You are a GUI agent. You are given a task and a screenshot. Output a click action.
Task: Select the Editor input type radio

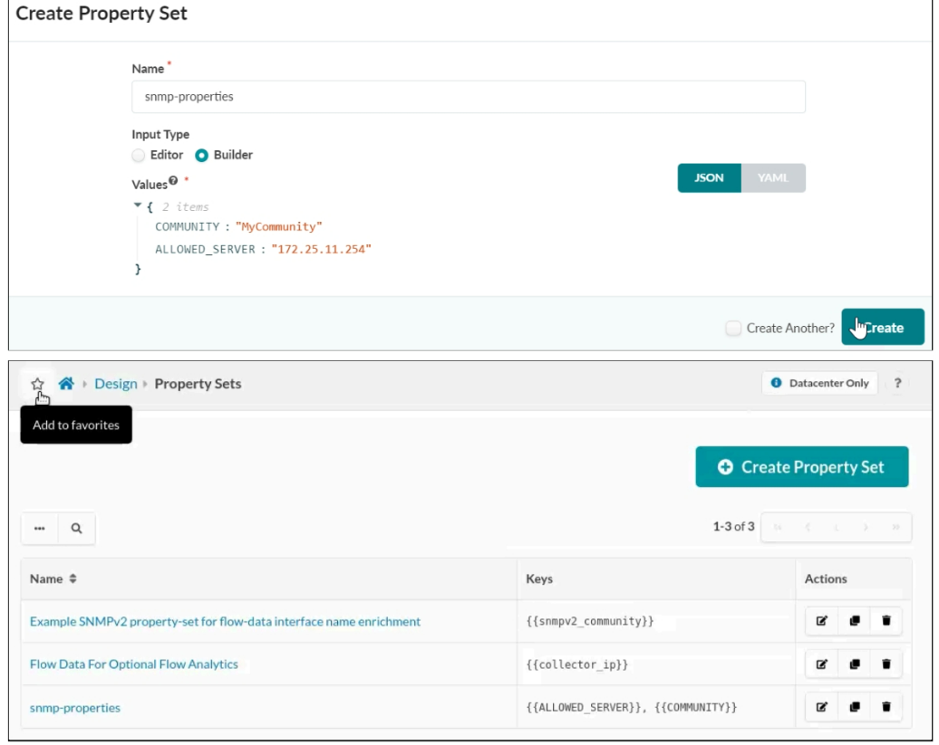coord(139,155)
